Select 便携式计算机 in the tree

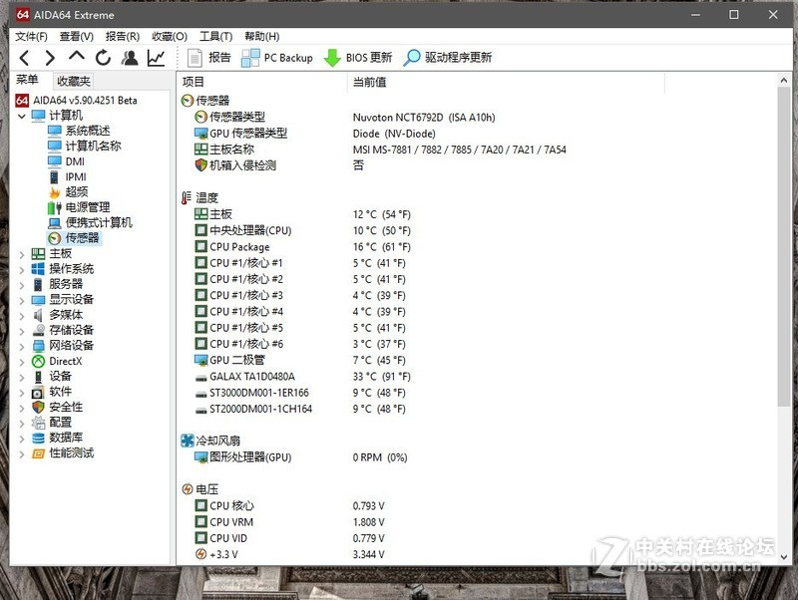coord(90,222)
